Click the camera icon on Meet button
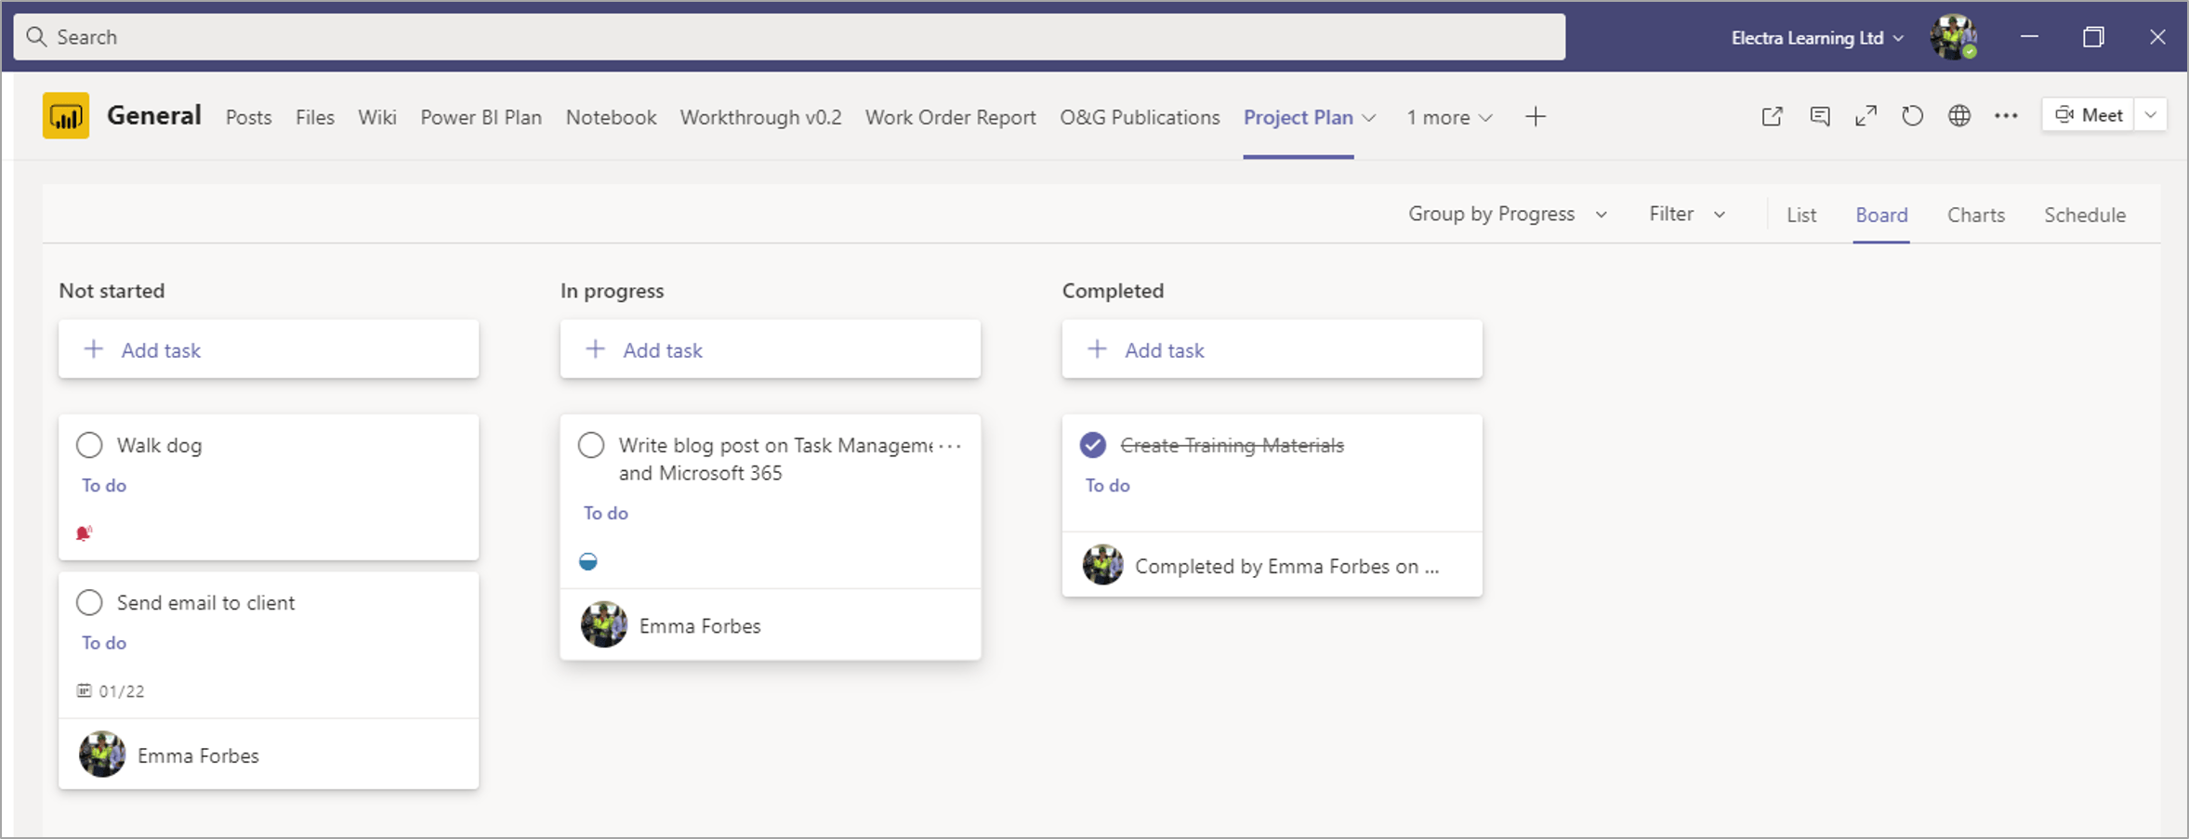The width and height of the screenshot is (2189, 839). coord(2064,115)
